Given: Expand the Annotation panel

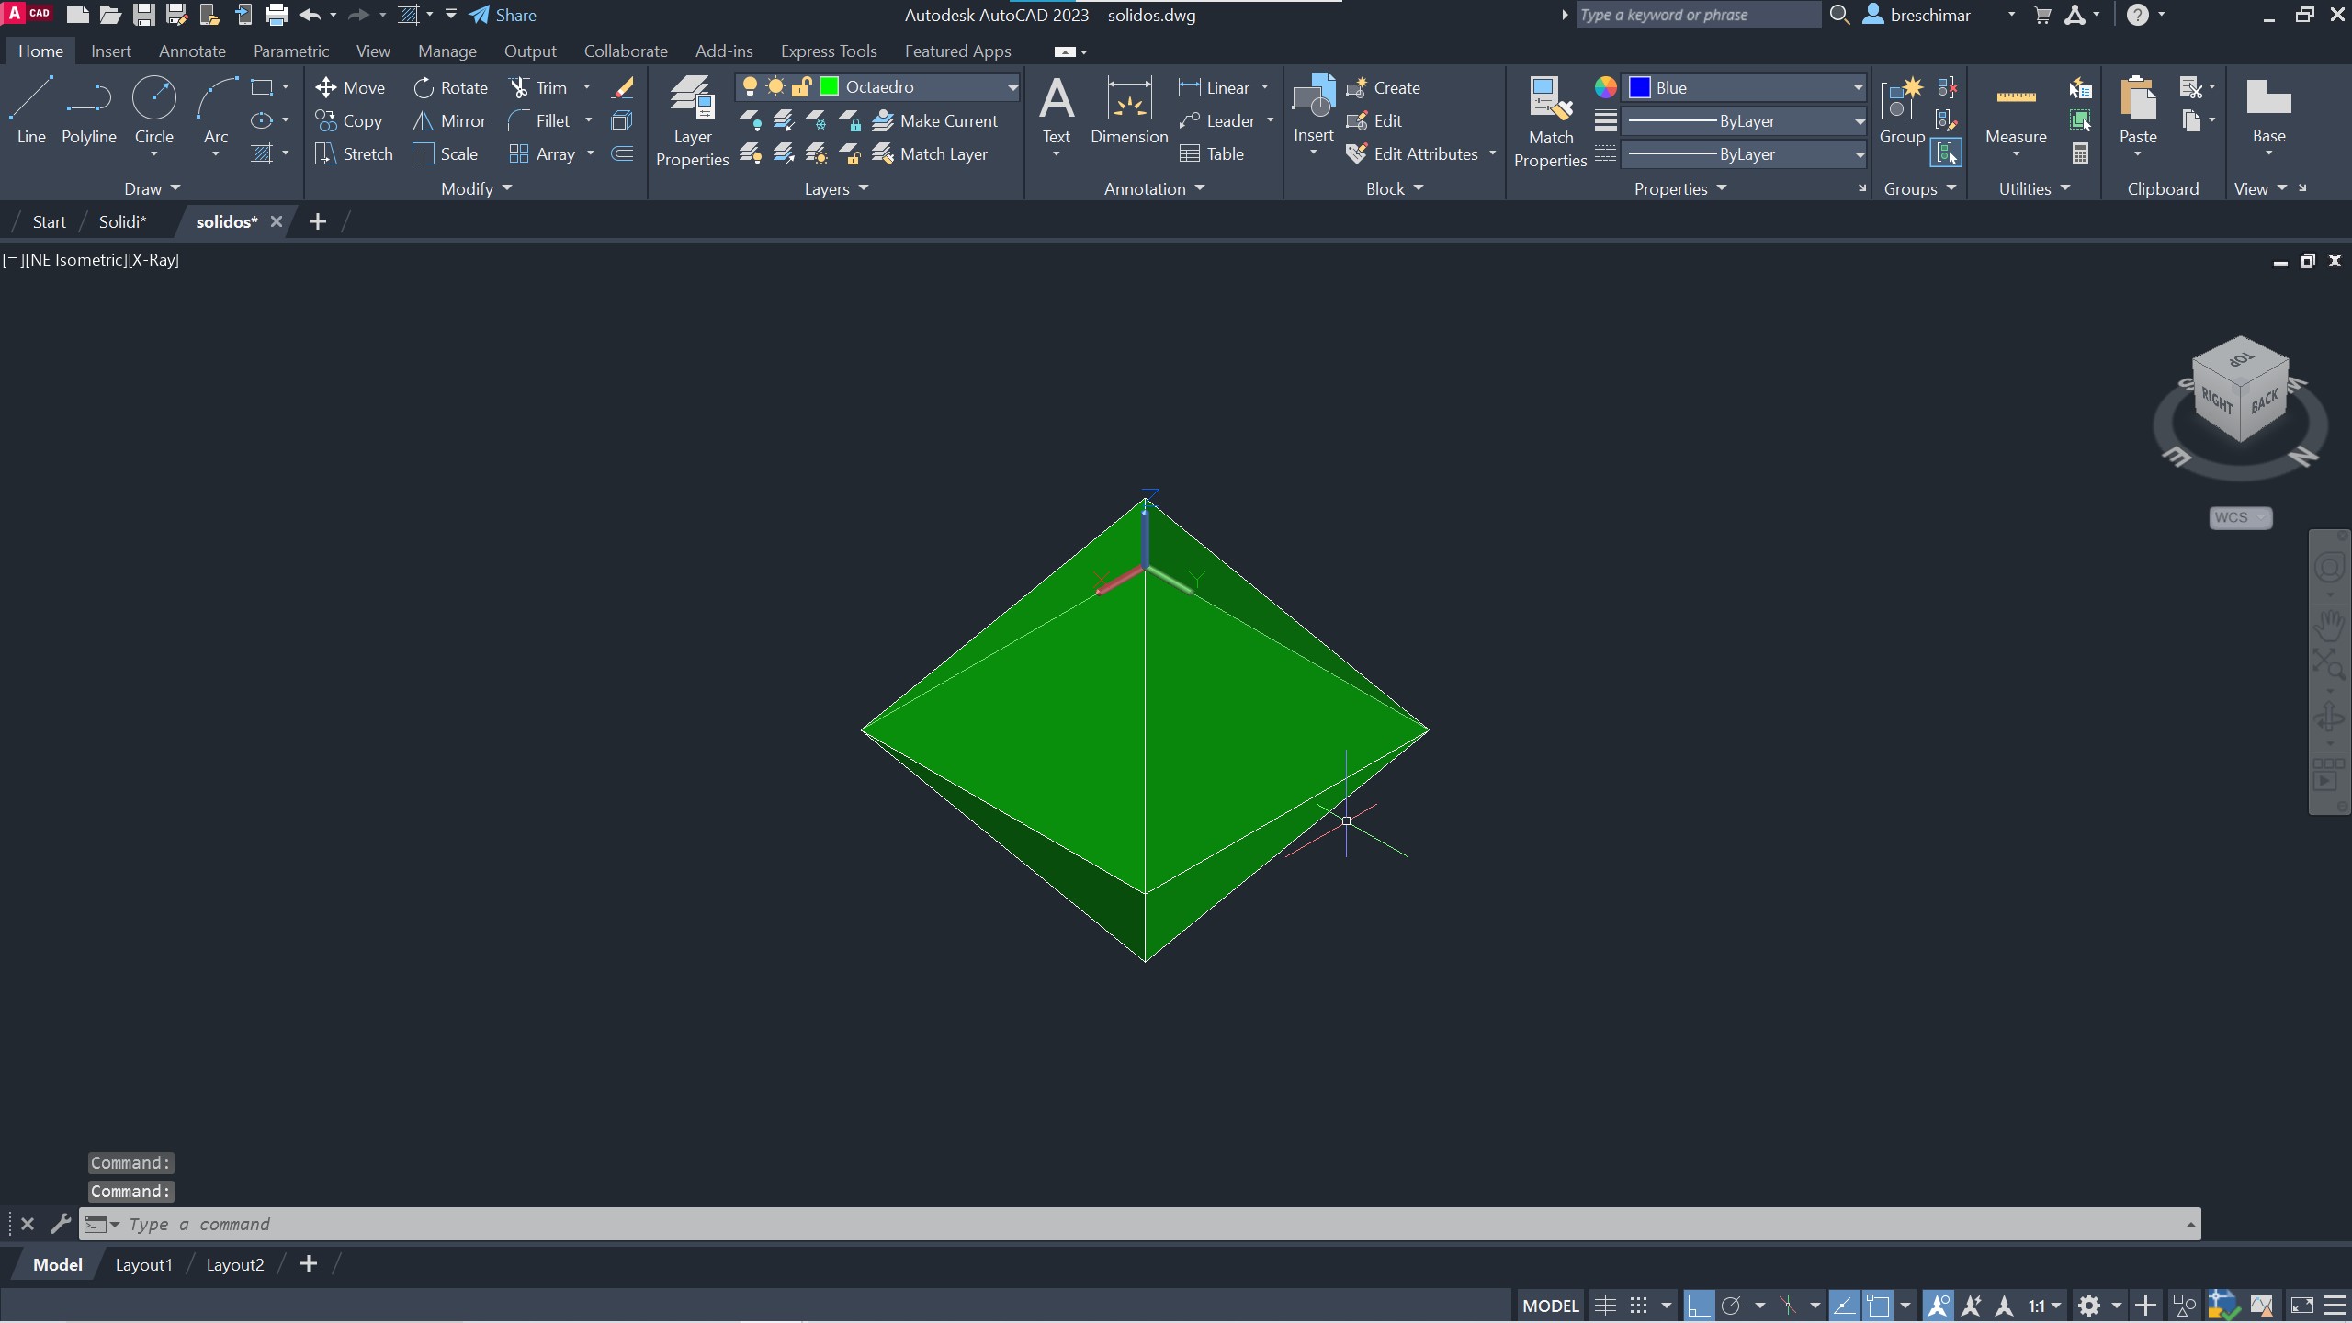Looking at the screenshot, I should (1154, 188).
